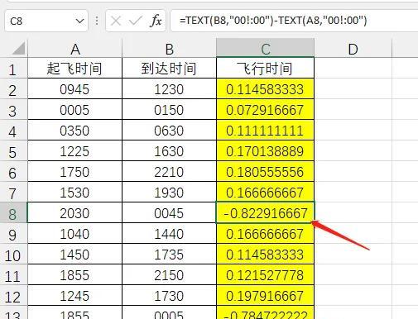Select cell with value 0630
Screen dimensions: 418x319
point(169,131)
